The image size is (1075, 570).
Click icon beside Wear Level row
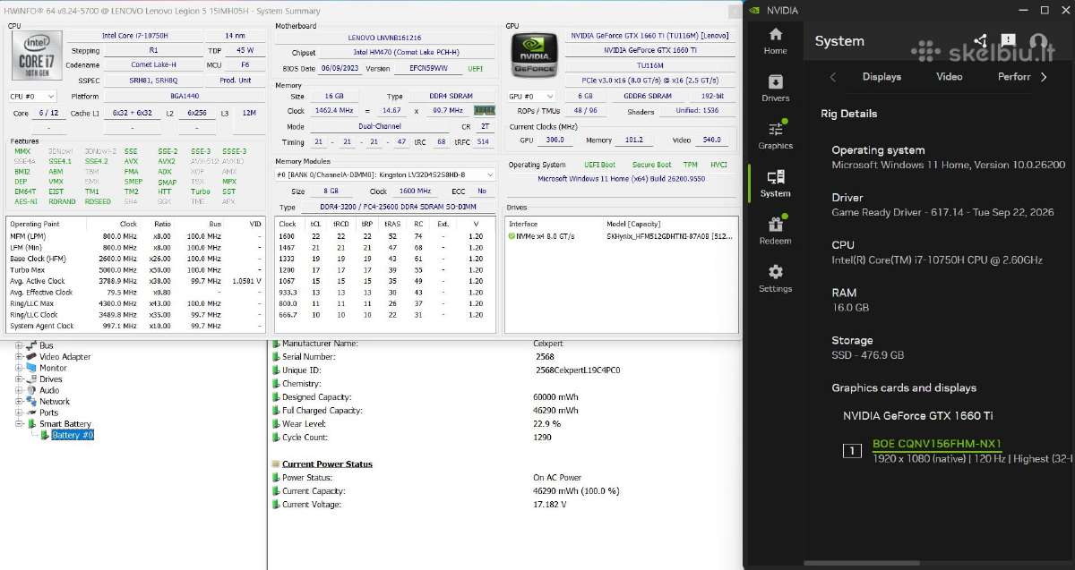click(x=276, y=423)
